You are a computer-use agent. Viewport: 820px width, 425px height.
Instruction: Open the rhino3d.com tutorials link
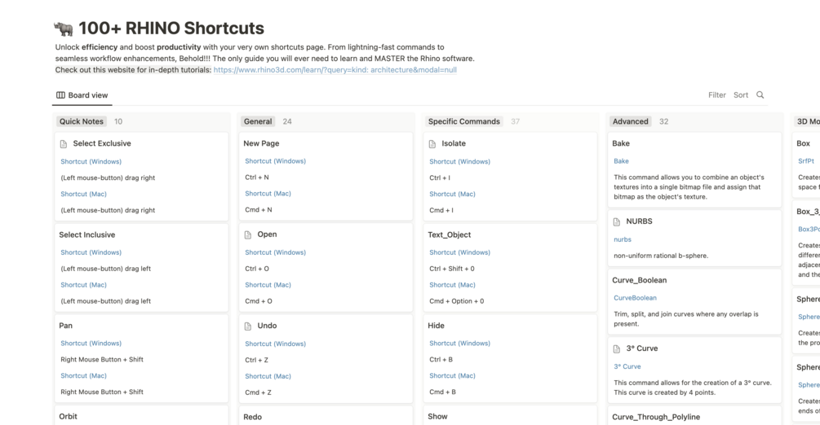click(x=335, y=70)
